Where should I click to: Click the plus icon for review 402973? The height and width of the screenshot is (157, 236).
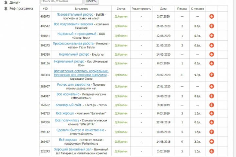click(212, 16)
